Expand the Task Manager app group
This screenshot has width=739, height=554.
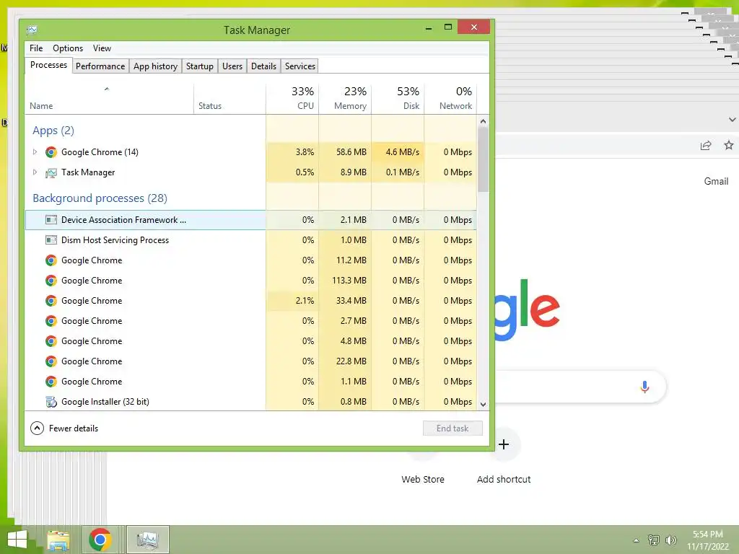tap(35, 172)
